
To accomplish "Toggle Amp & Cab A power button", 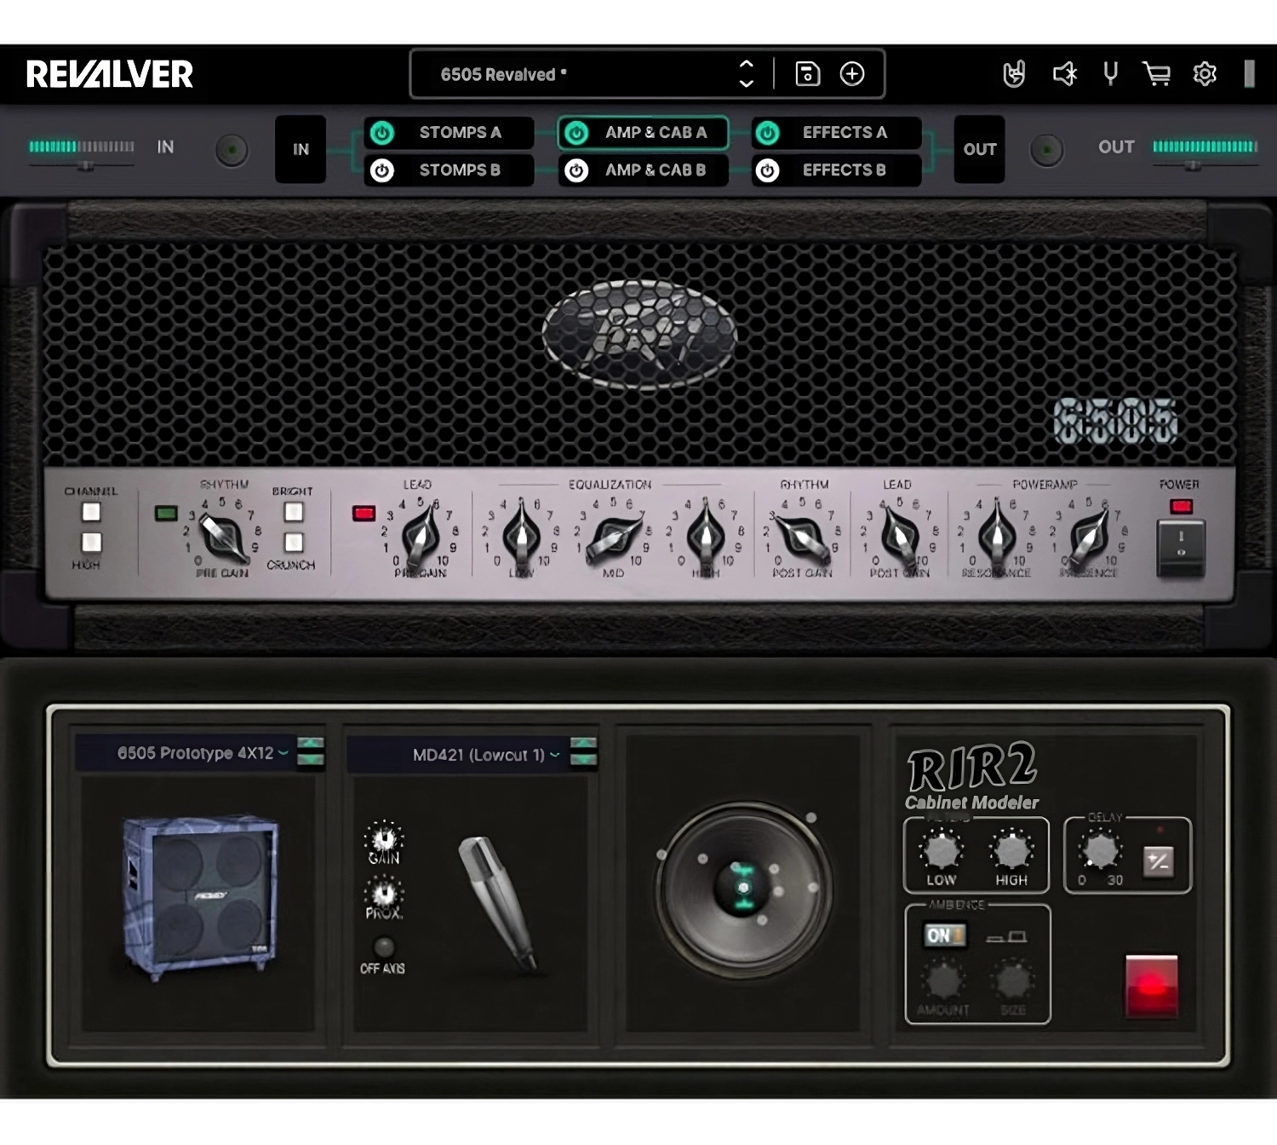I will (576, 133).
